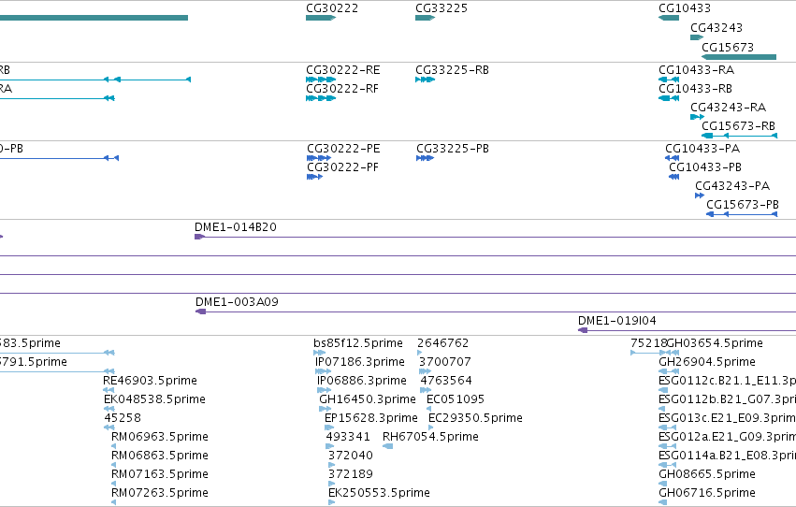Select the bs85f12.5prime EST glyph
Image resolution: width=796 pixels, height=507 pixels.
click(319, 353)
